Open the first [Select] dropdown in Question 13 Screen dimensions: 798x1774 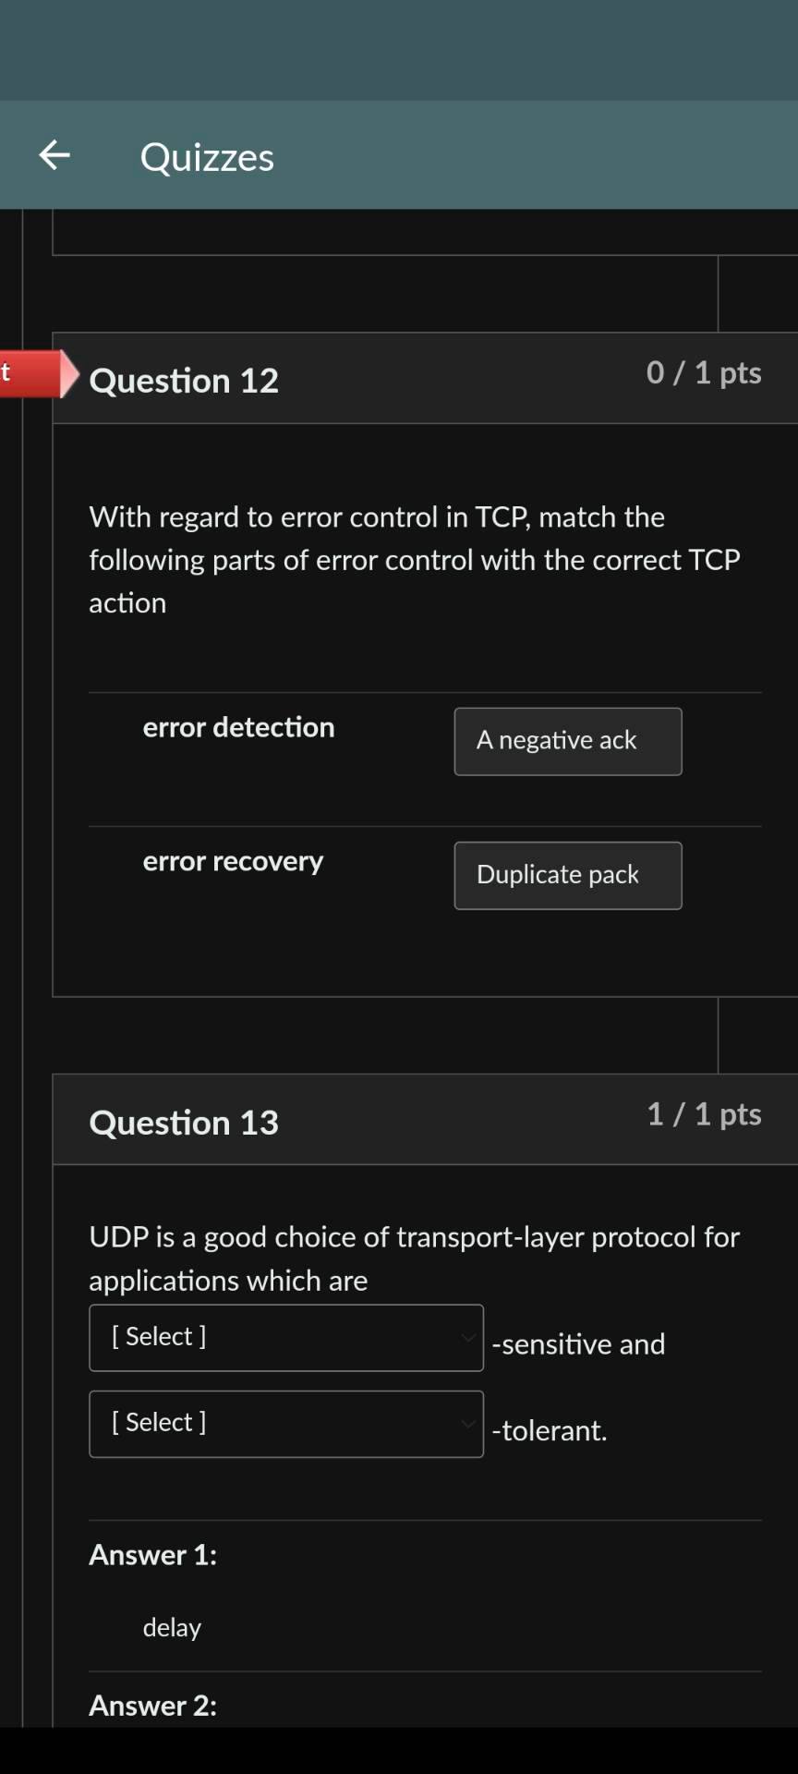pos(285,1337)
